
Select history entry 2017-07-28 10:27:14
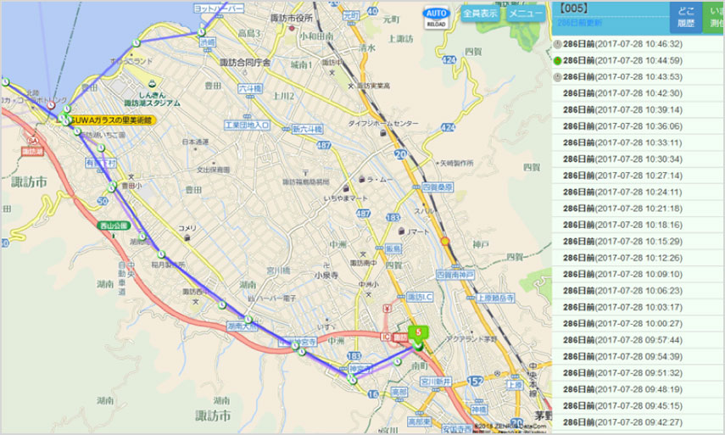638,176
